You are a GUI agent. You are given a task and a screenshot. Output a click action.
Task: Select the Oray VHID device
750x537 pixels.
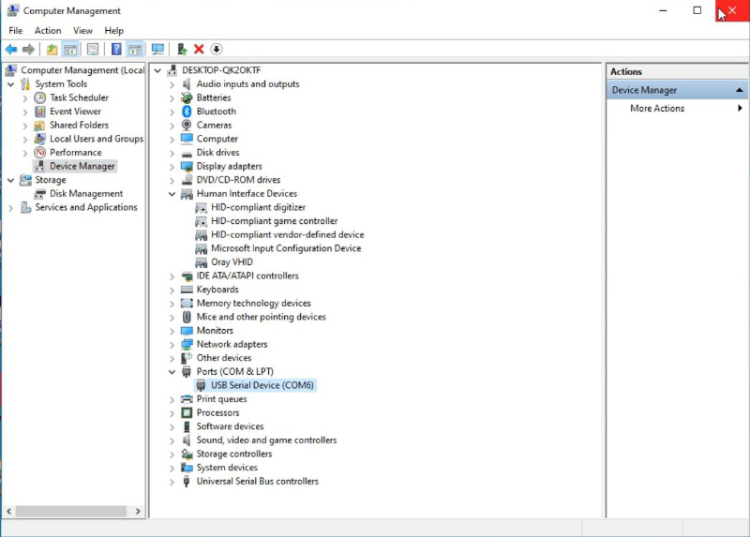(x=232, y=262)
